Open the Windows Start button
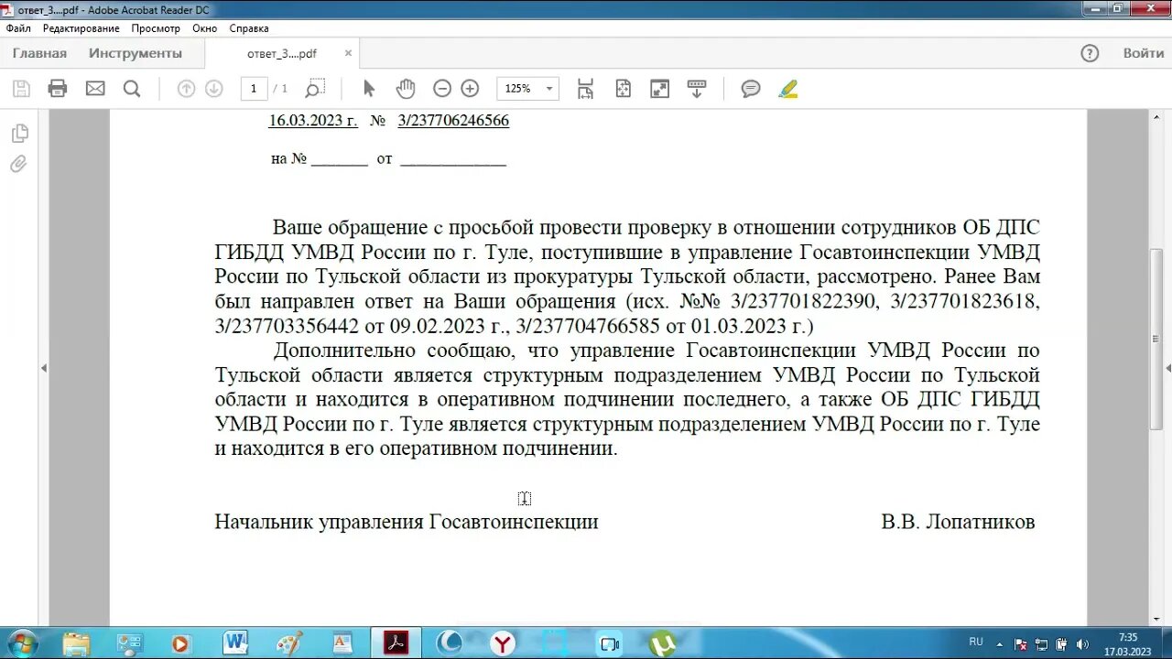Viewport: 1172px width, 659px height. [21, 643]
